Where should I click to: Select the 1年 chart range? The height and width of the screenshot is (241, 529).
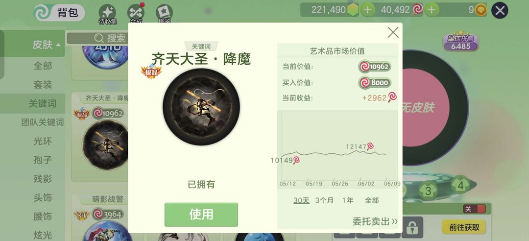pos(348,200)
